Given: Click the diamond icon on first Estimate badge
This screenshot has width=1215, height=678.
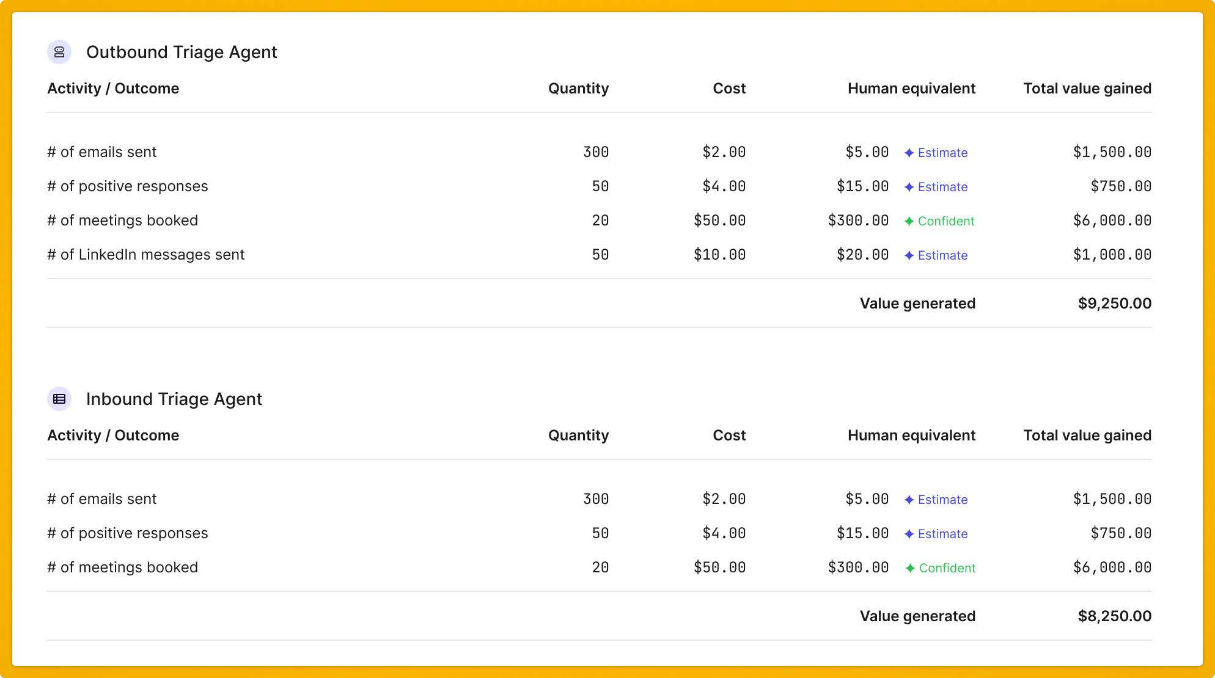Looking at the screenshot, I should point(909,153).
